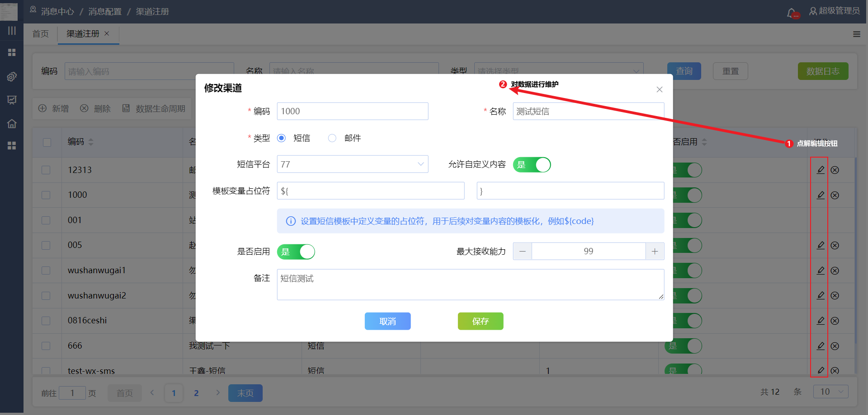This screenshot has width=868, height=415.
Task: Open the 超级管理员 user menu
Action: (835, 11)
